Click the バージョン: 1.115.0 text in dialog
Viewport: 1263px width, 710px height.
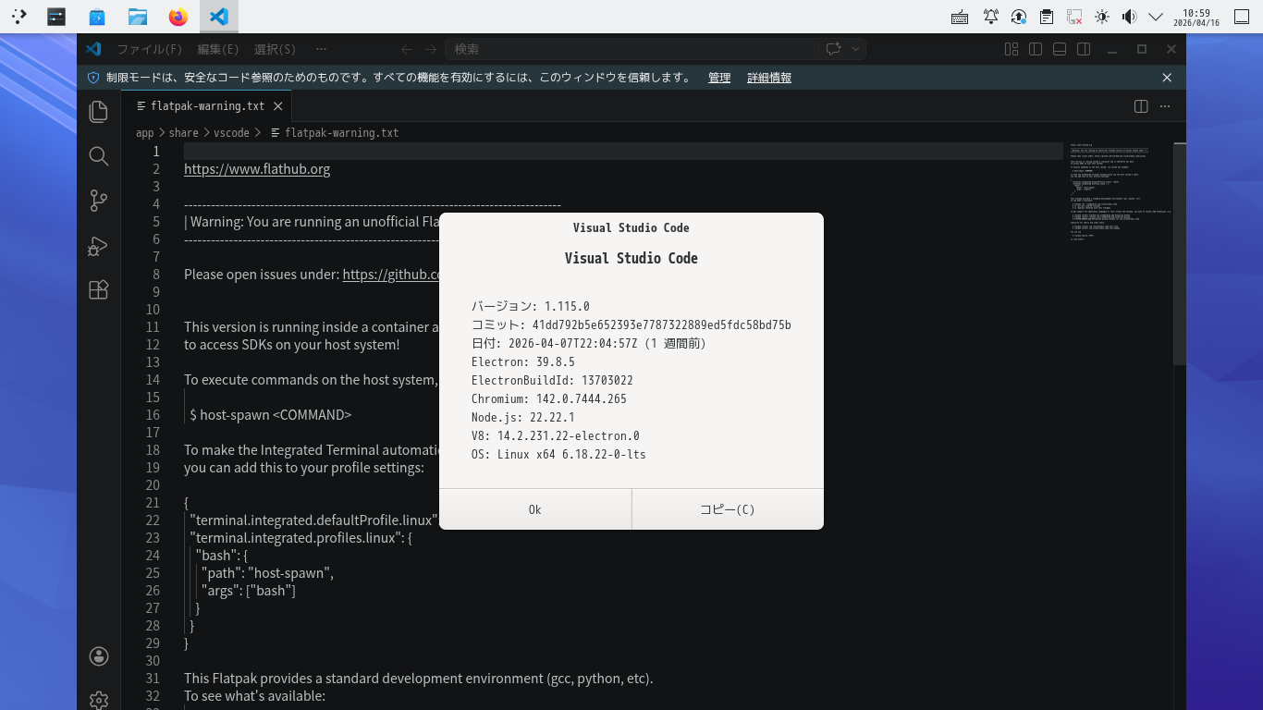(531, 306)
